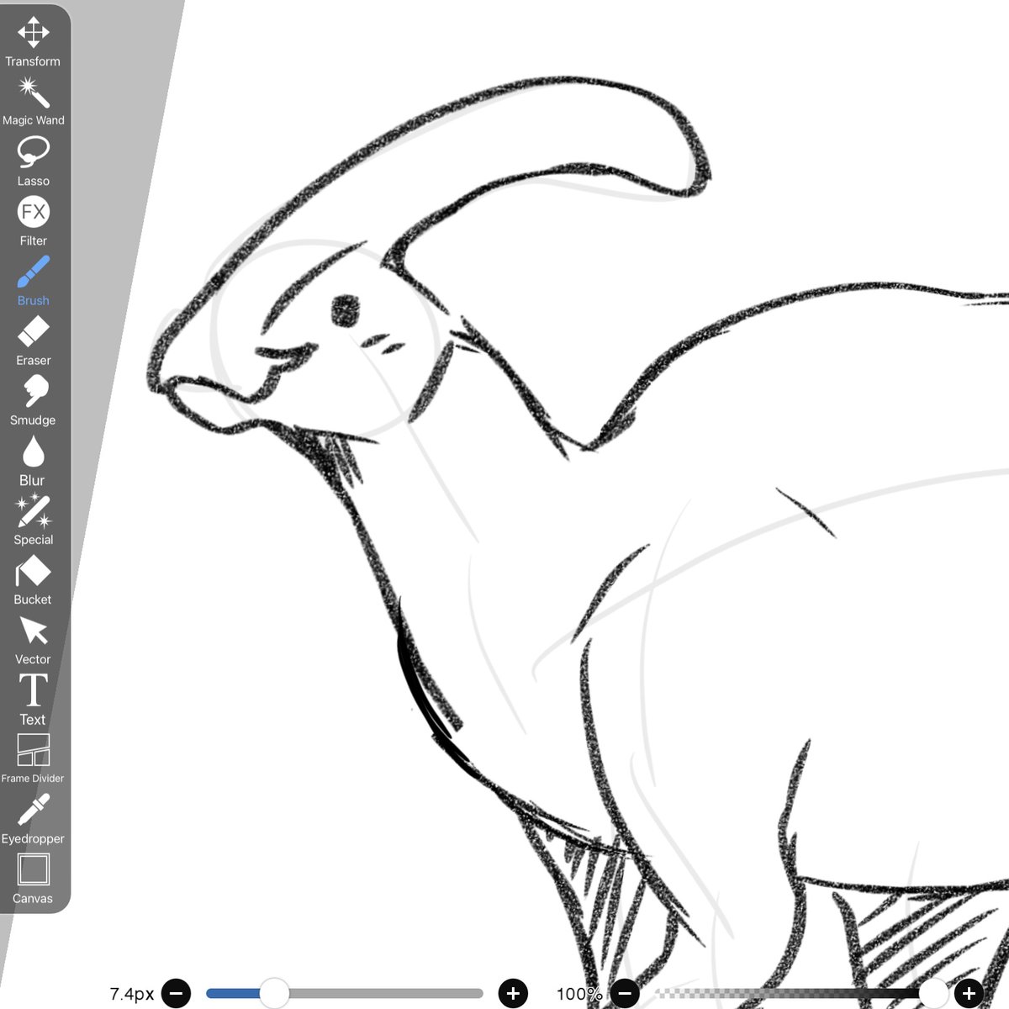The image size is (1009, 1009).
Task: Open the Canvas settings tool
Action: 33,879
